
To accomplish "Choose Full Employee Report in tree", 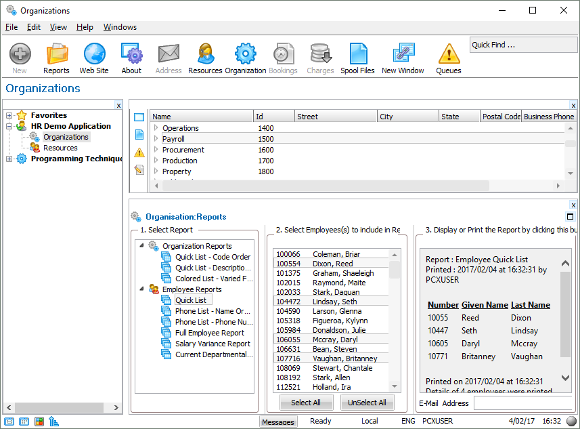I will (209, 333).
